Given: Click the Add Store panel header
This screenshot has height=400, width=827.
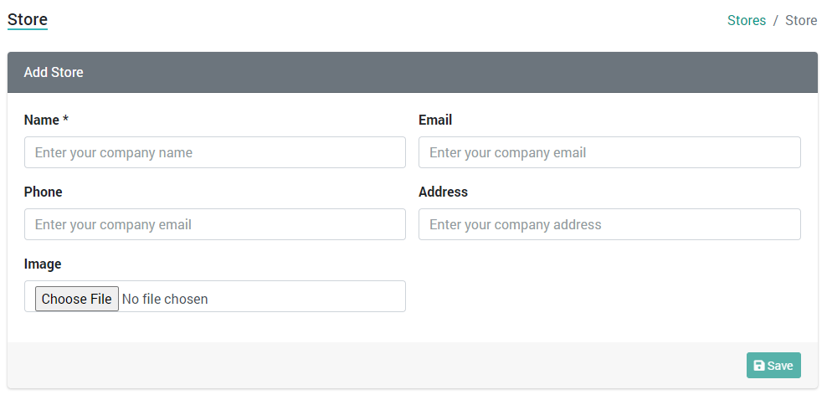Looking at the screenshot, I should pyautogui.click(x=413, y=72).
